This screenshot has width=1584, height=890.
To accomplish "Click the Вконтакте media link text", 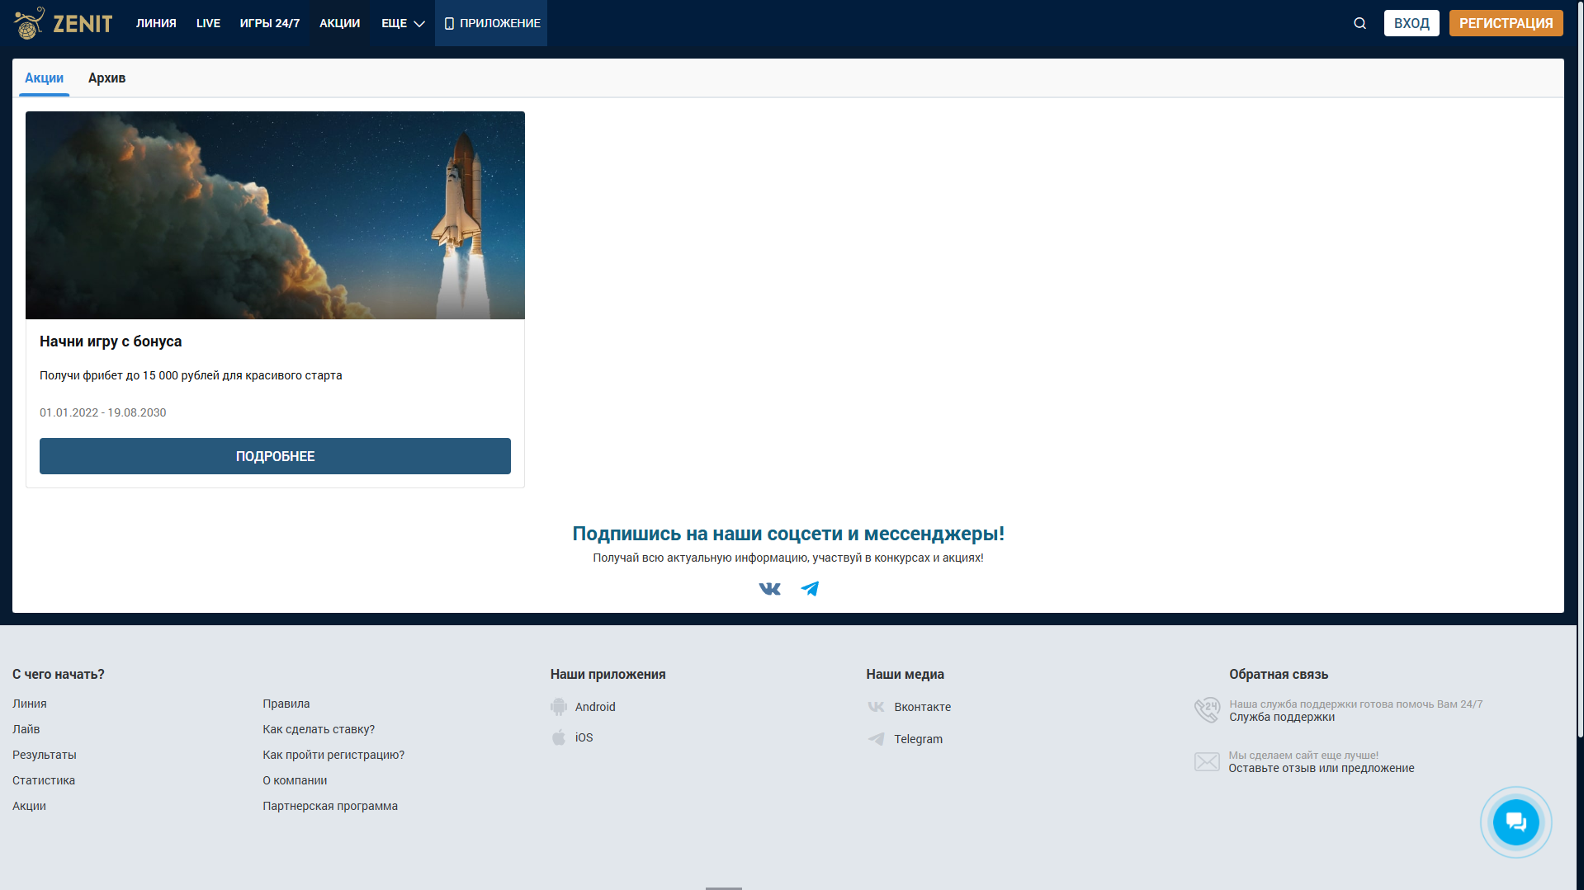I will click(923, 707).
